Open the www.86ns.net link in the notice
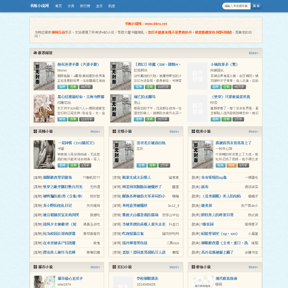The width and height of the screenshot is (288, 288). 156,24
